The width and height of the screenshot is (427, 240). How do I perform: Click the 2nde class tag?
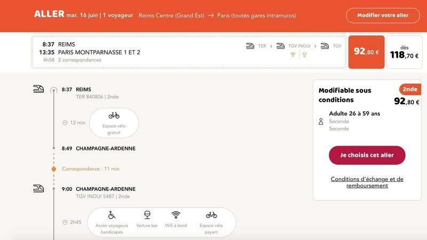pos(410,89)
